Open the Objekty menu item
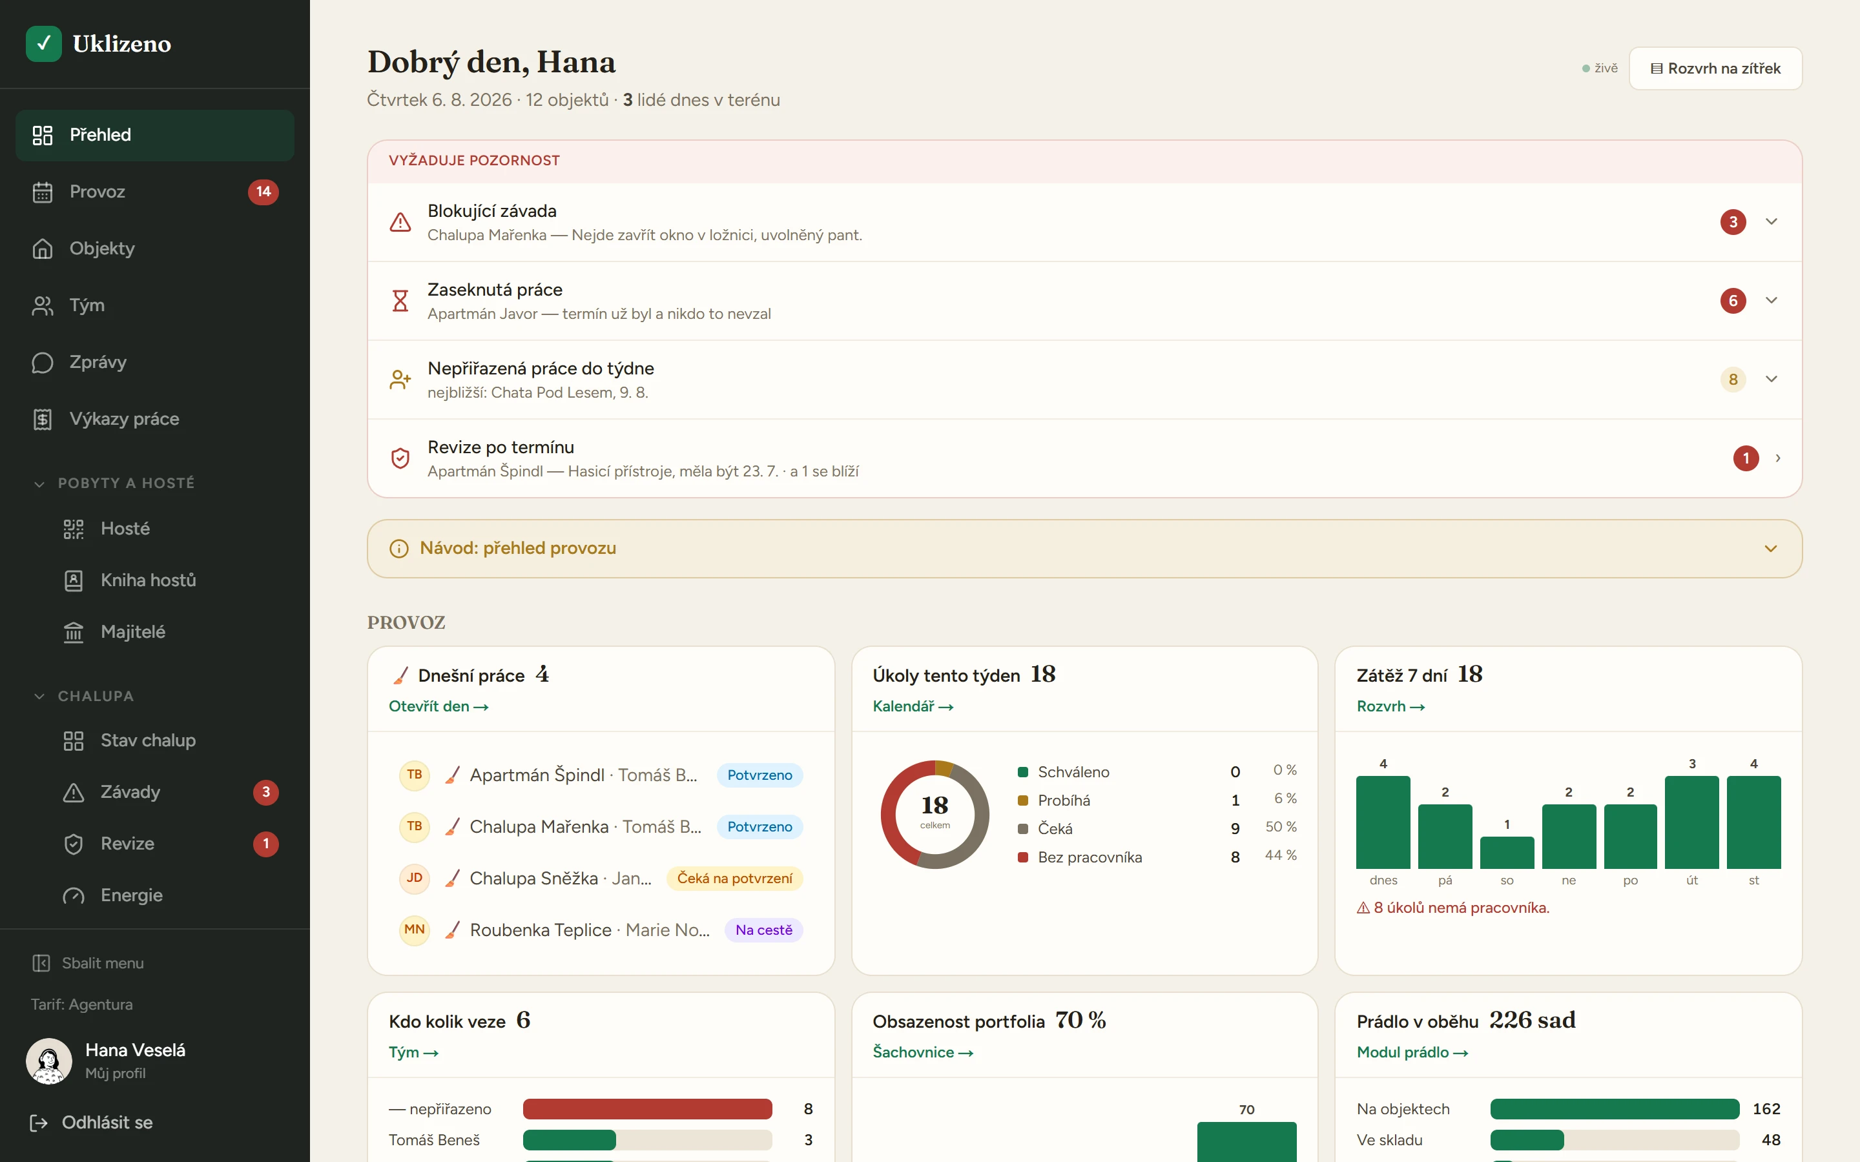This screenshot has width=1860, height=1162. [154, 249]
